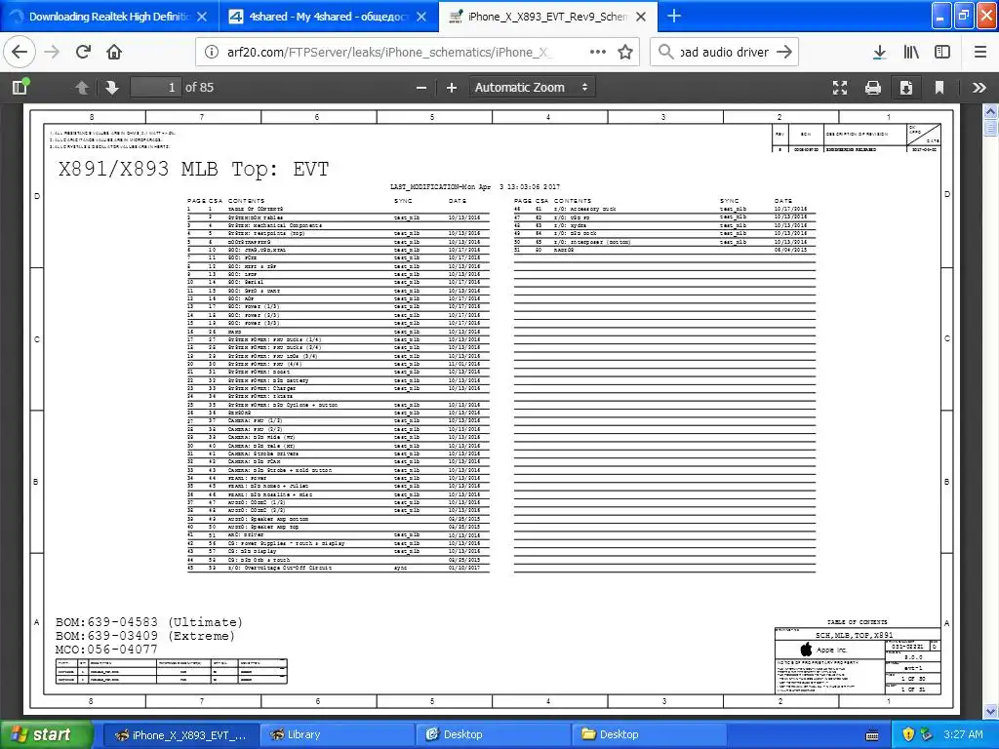
Task: Print the PDF document
Action: pyautogui.click(x=873, y=87)
